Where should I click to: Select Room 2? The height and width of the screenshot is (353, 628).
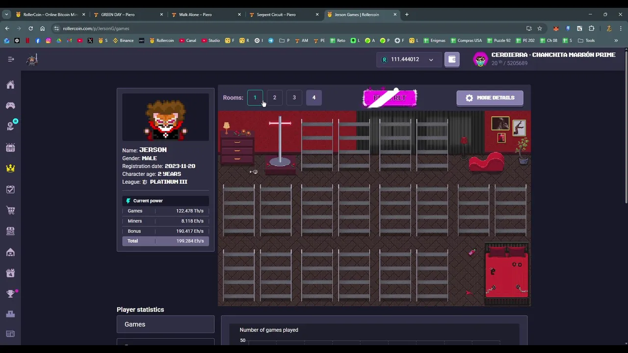click(275, 98)
